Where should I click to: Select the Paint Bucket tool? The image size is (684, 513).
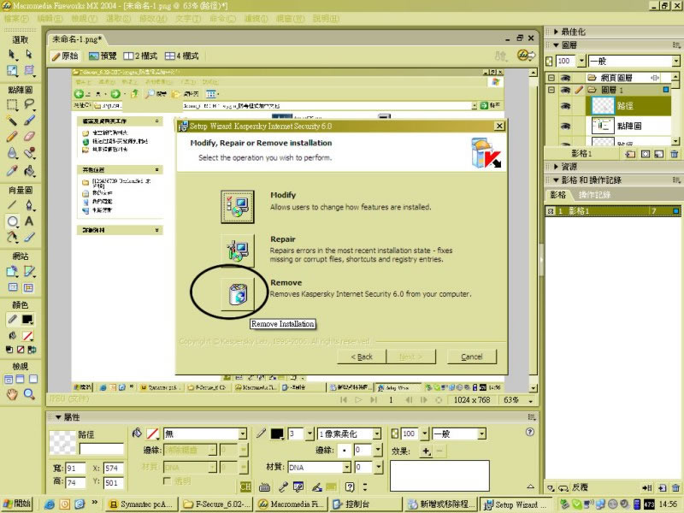click(x=29, y=170)
